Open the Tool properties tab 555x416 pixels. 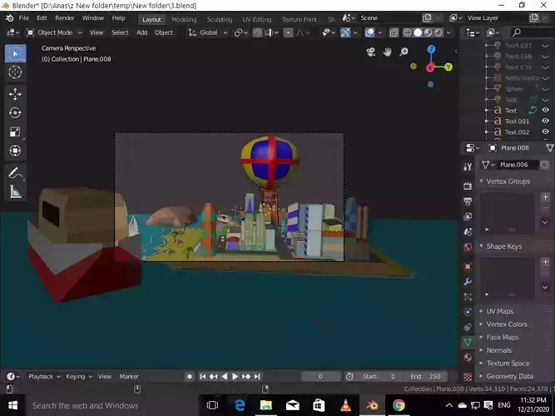click(468, 167)
